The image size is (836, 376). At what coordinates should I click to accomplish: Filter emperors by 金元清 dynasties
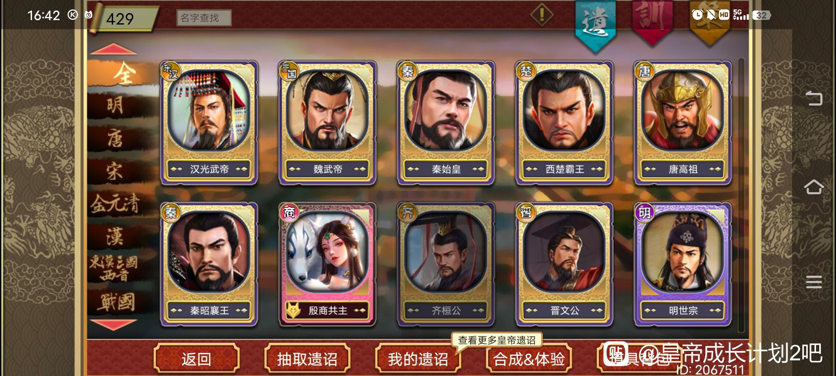[115, 203]
